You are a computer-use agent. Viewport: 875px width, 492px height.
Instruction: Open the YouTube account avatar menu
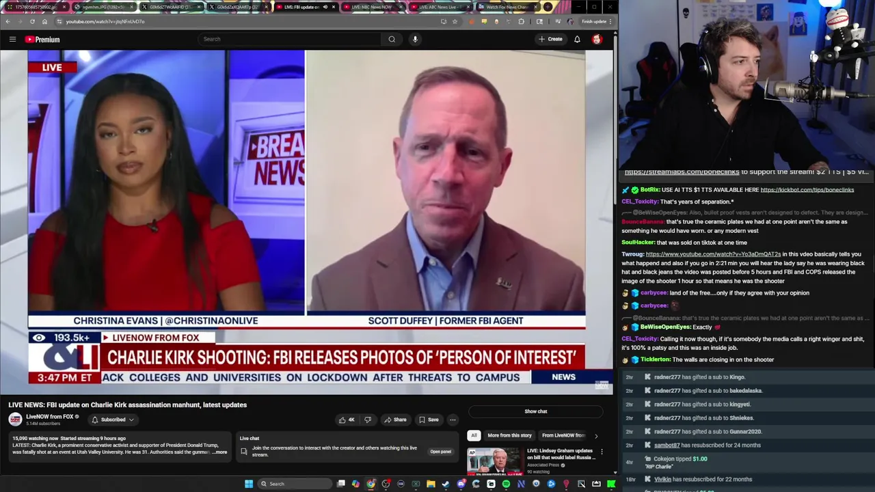pos(597,39)
